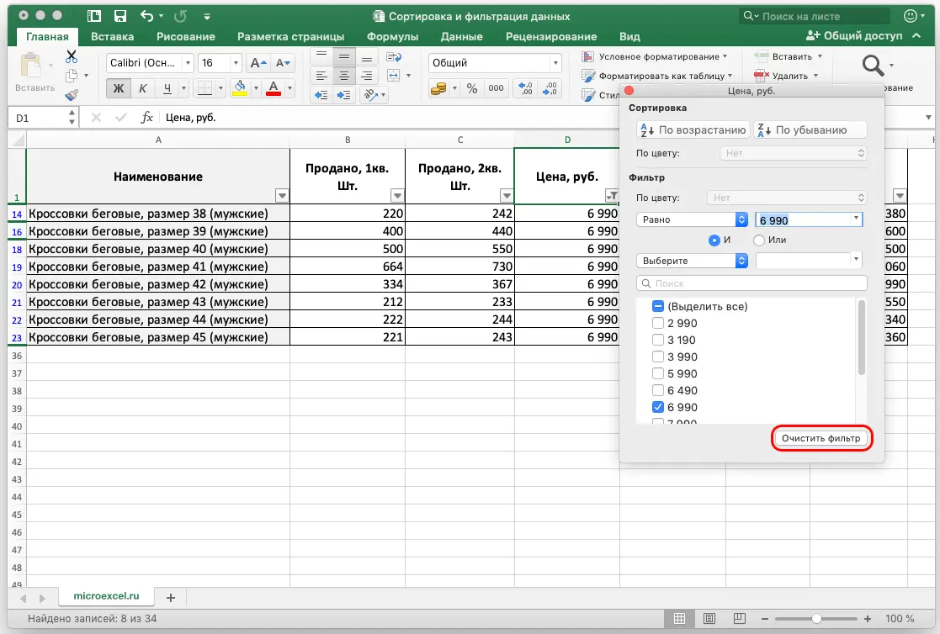The width and height of the screenshot is (940, 634).
Task: Decrease font size with A▼ icon
Action: point(283,63)
